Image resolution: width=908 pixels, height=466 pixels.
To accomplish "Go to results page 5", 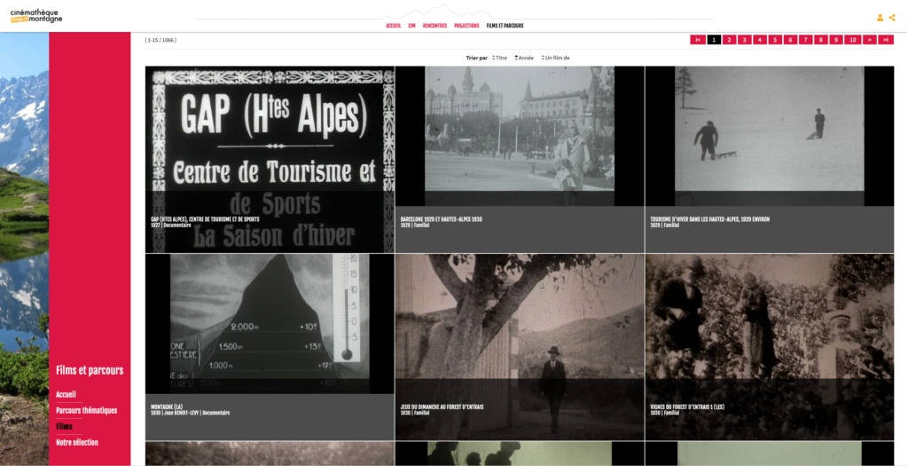I will point(775,39).
